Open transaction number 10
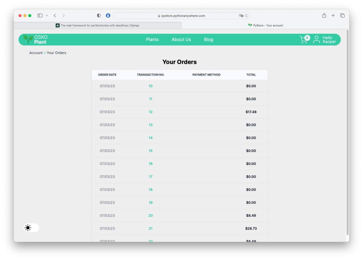Screen dimensions: 363x260 (150, 86)
